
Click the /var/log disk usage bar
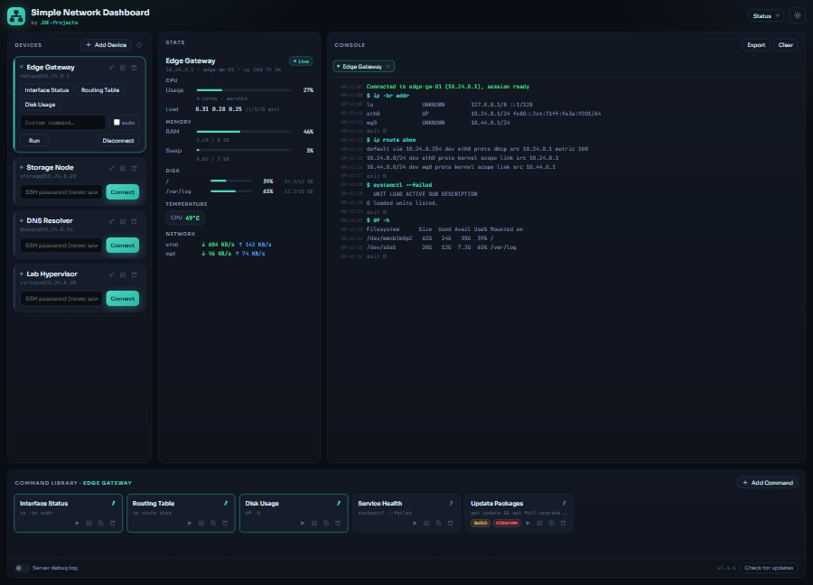[230, 191]
